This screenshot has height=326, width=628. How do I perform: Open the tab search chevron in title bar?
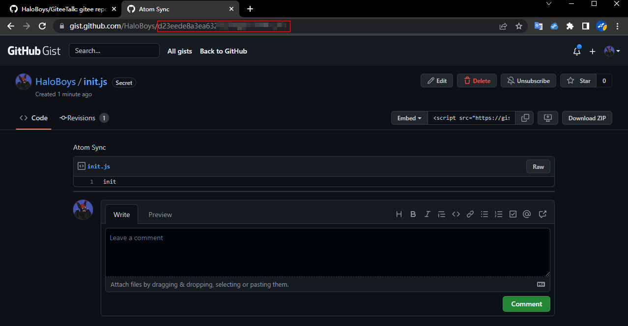coord(549,4)
